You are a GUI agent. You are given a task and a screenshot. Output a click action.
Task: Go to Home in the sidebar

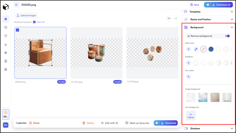coord(6,19)
